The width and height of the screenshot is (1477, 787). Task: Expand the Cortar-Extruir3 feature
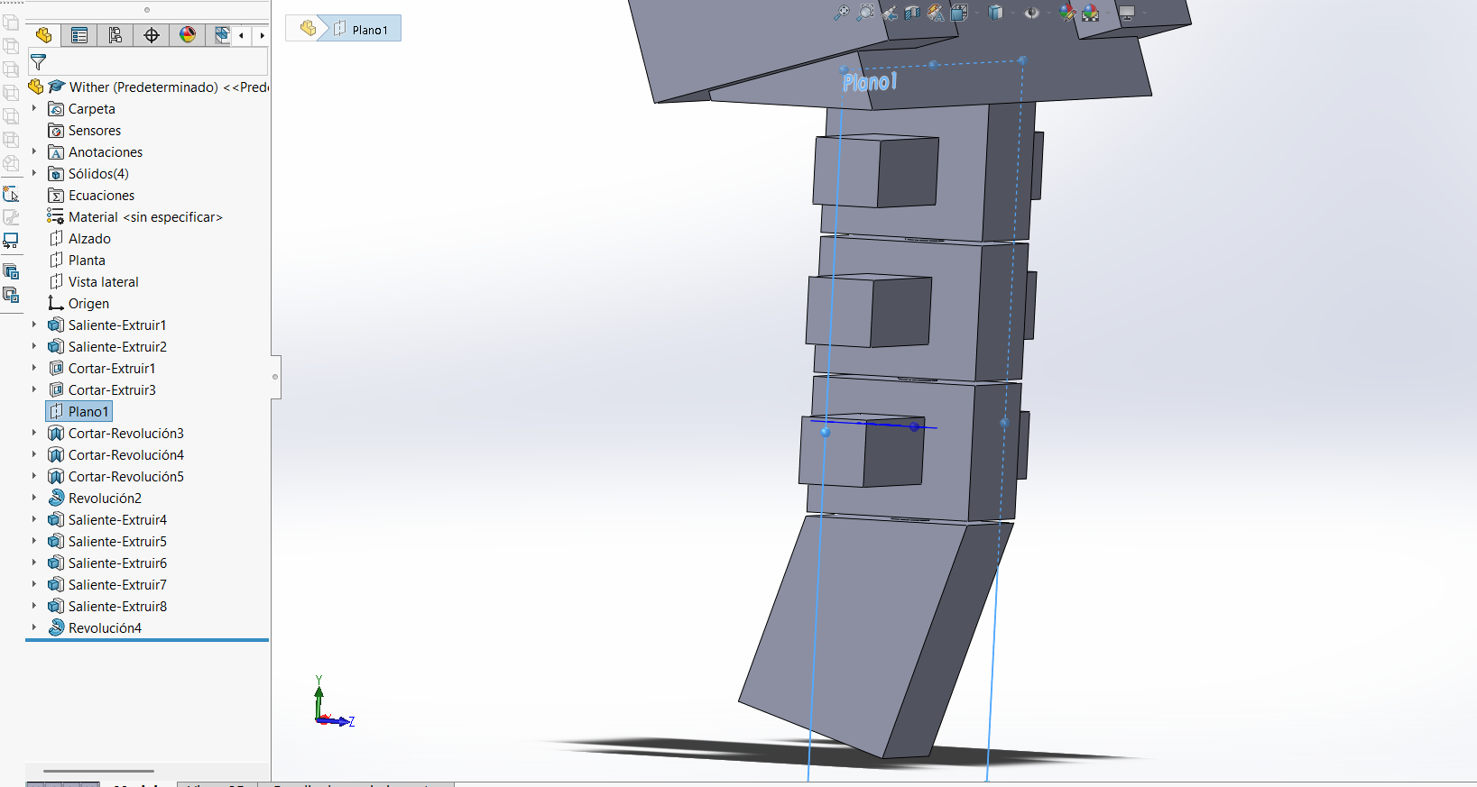click(34, 389)
